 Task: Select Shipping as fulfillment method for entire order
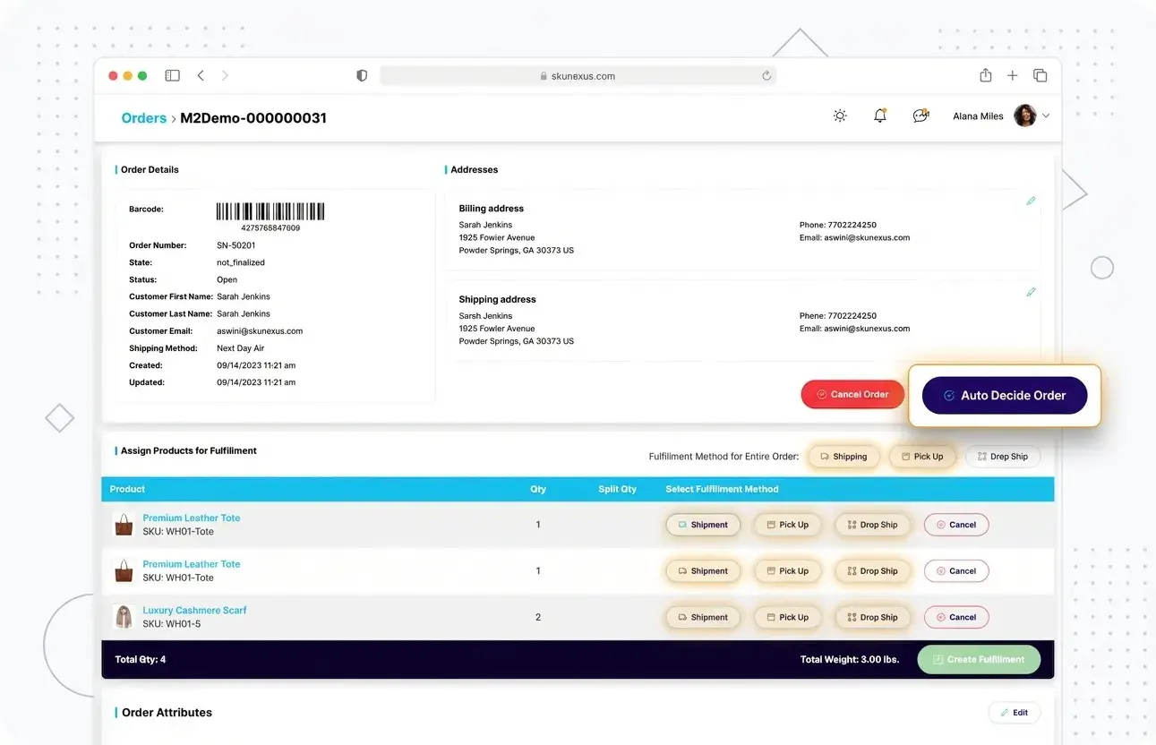[x=843, y=456]
